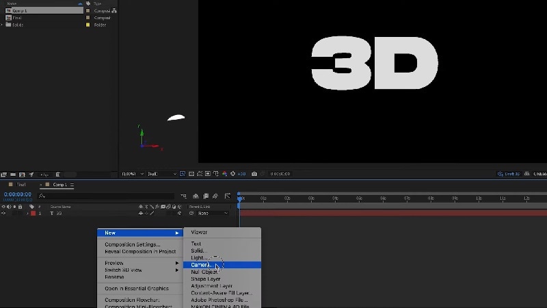Click the Interpret Footage icon in Project panel

[4, 175]
